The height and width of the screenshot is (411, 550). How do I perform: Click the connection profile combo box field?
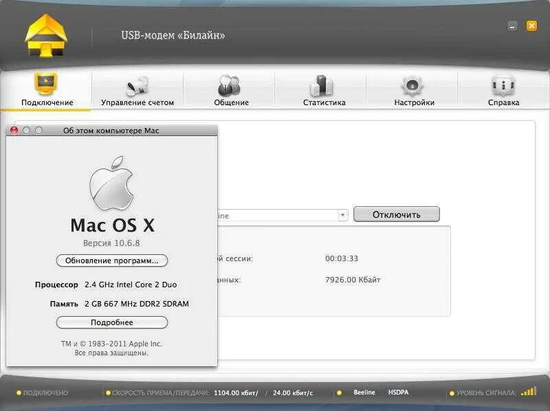pyautogui.click(x=283, y=215)
